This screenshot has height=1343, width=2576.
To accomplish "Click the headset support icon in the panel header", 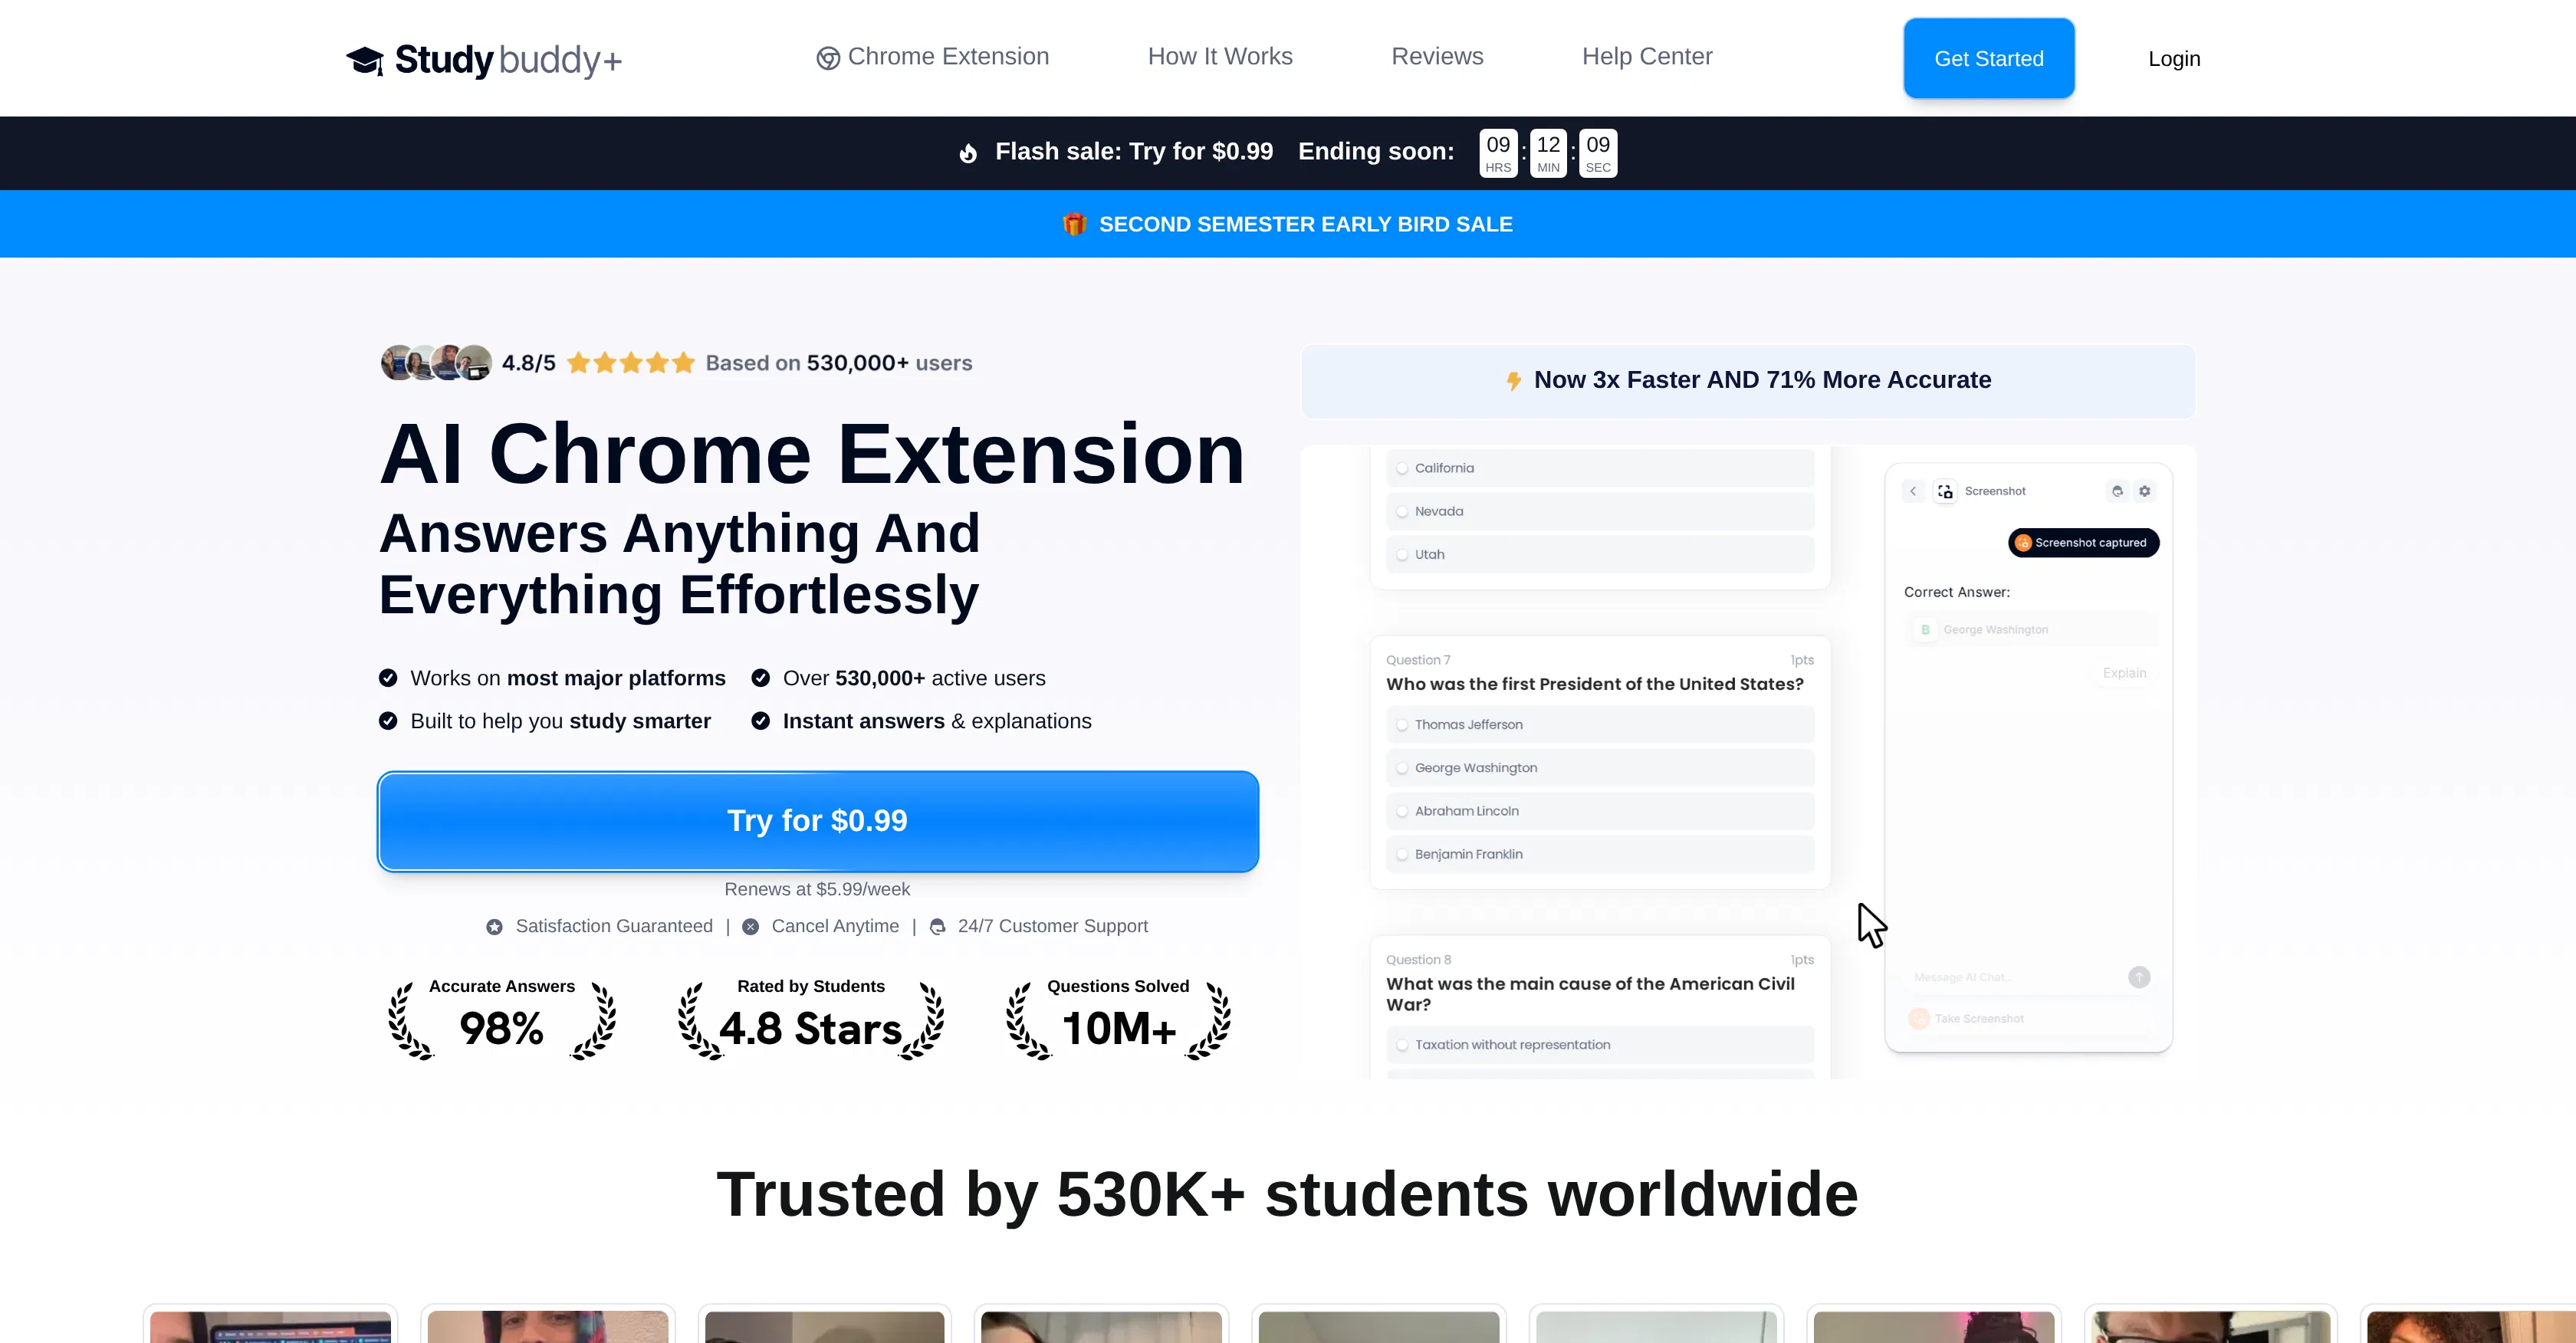I will [2117, 491].
